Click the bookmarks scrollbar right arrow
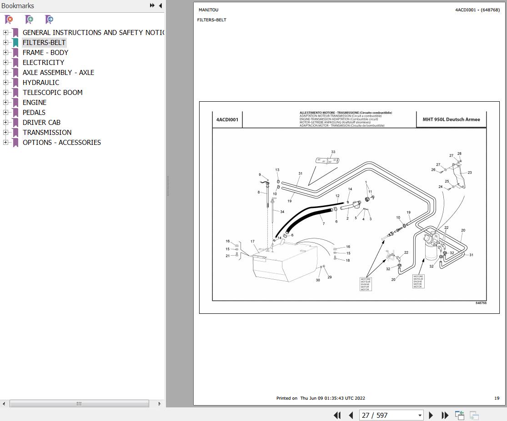Screen dimensions: 507x421 pos(160,404)
